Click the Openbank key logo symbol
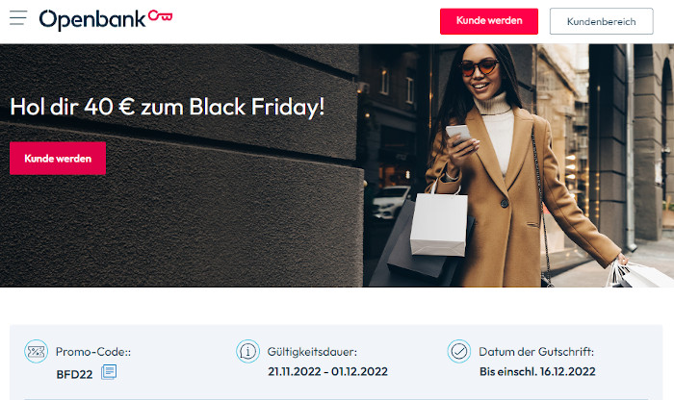Viewport: 674px width, 400px height. 161,16
